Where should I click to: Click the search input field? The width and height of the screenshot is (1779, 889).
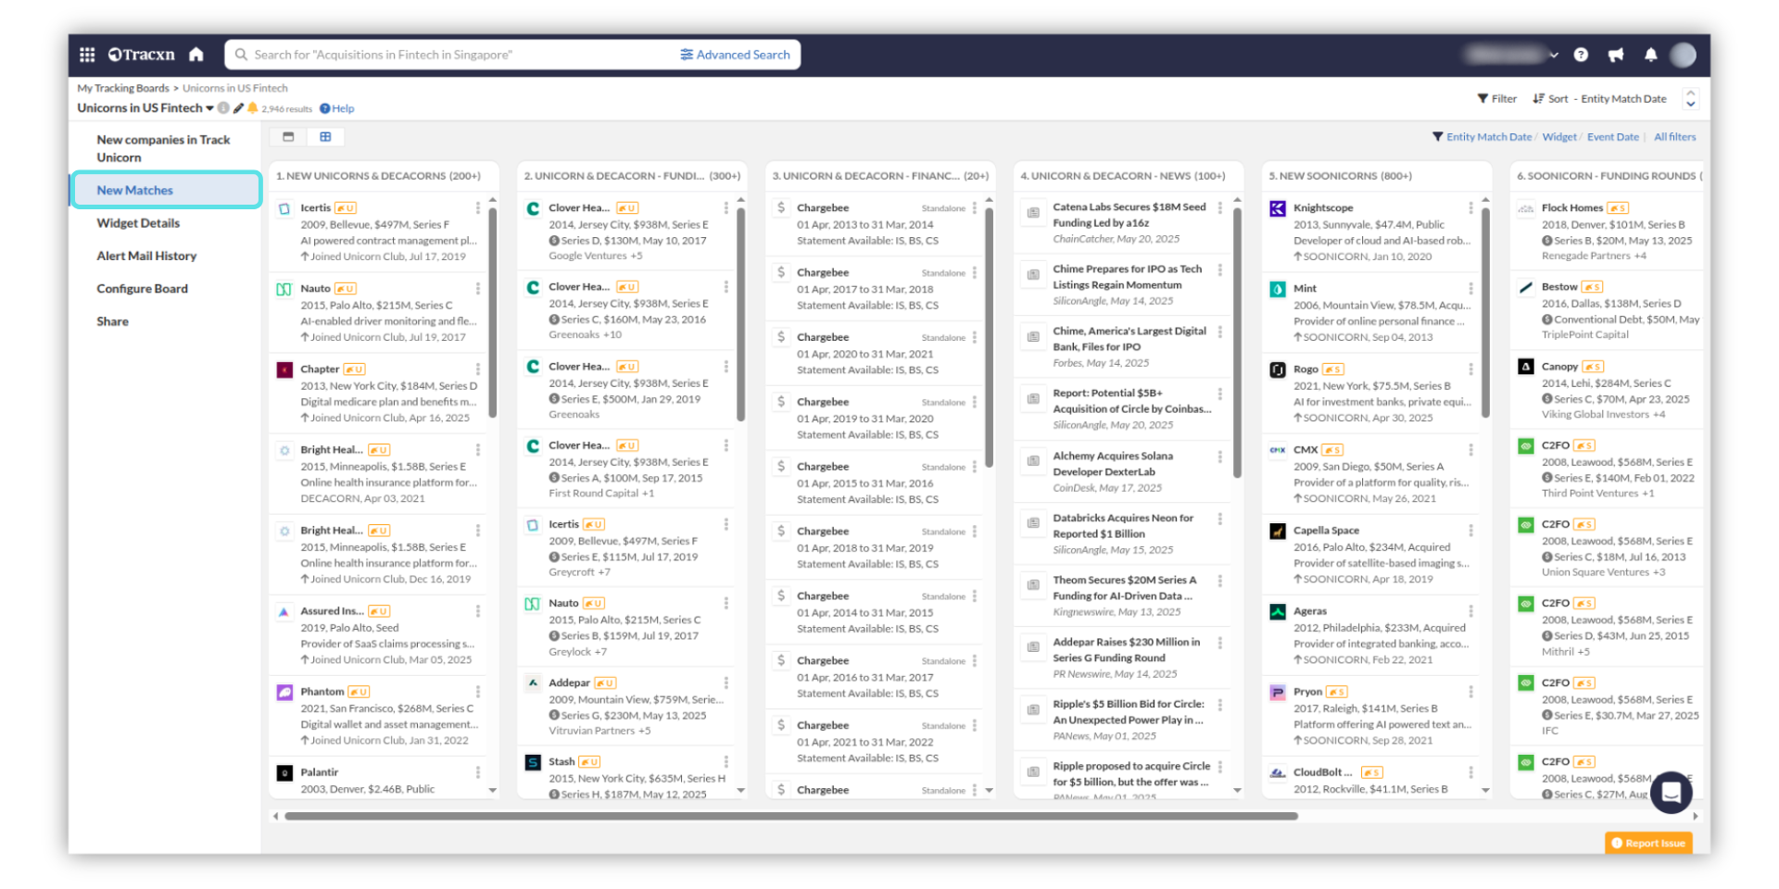click(454, 55)
